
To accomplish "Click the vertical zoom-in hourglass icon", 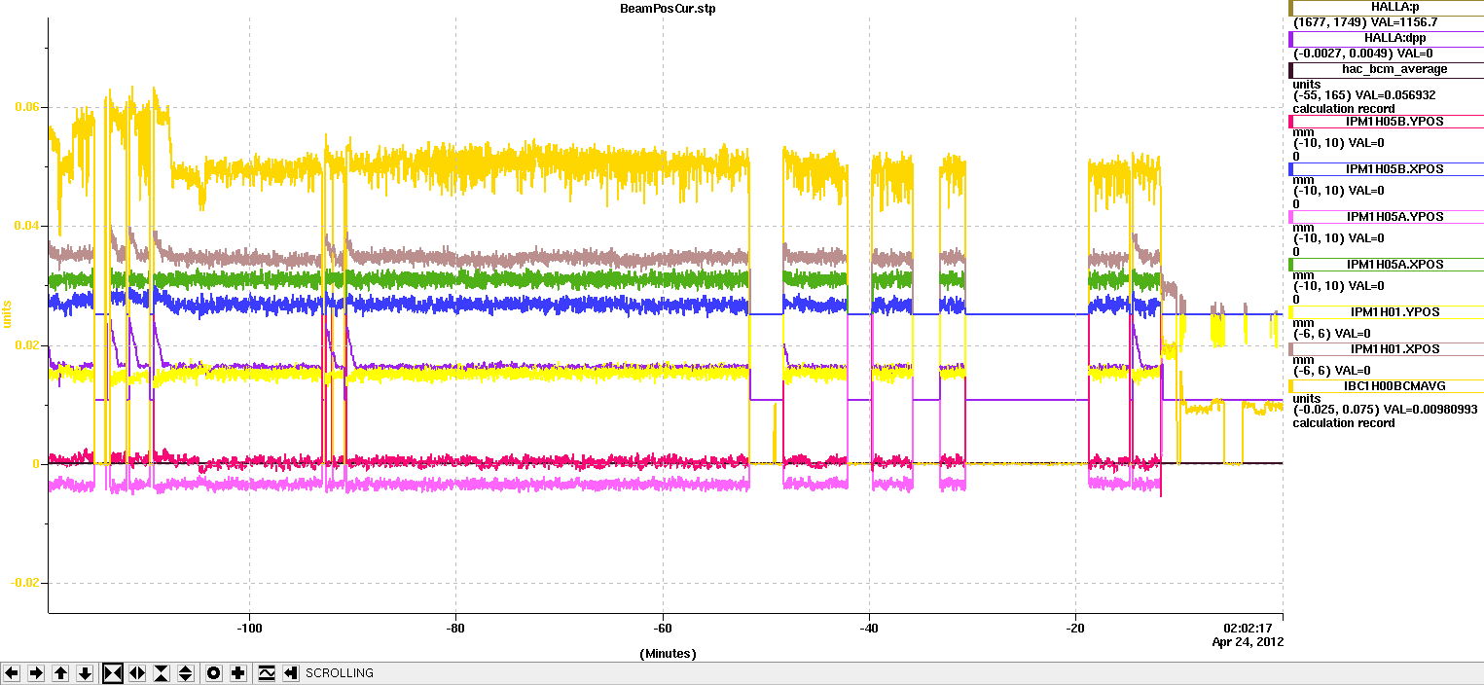I will 162,673.
